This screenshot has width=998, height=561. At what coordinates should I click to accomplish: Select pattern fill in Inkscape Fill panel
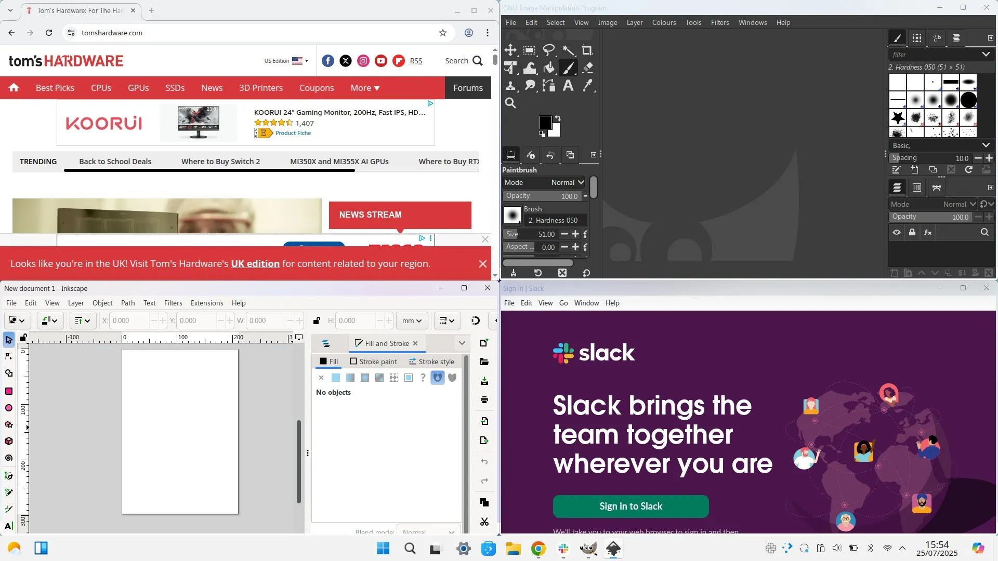tap(394, 378)
